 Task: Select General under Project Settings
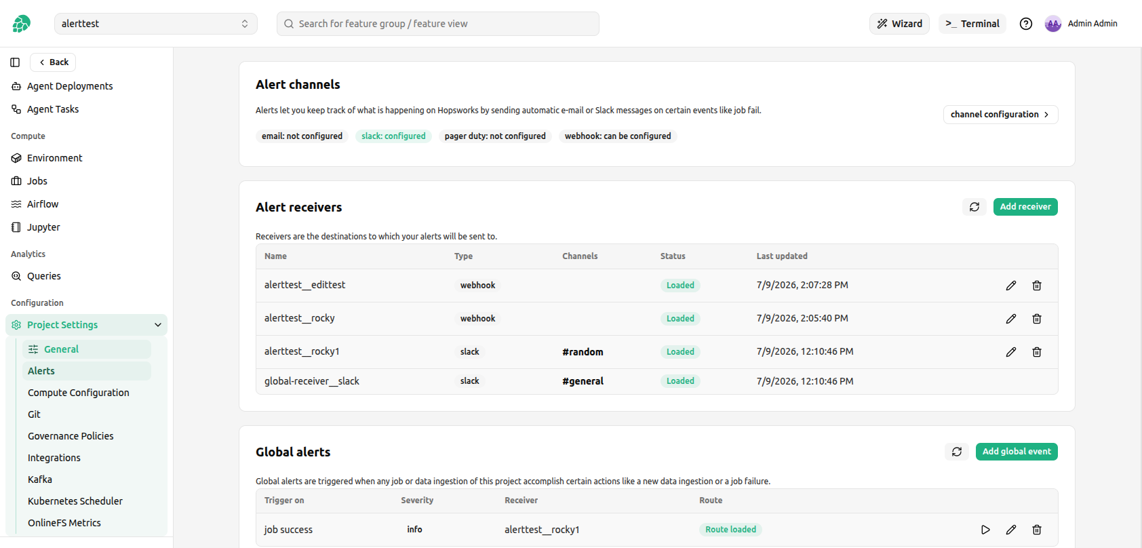(x=87, y=349)
